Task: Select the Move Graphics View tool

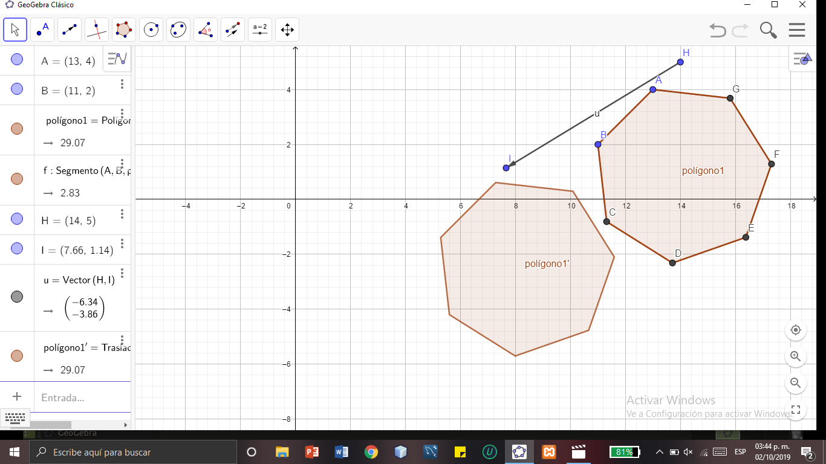Action: click(287, 29)
